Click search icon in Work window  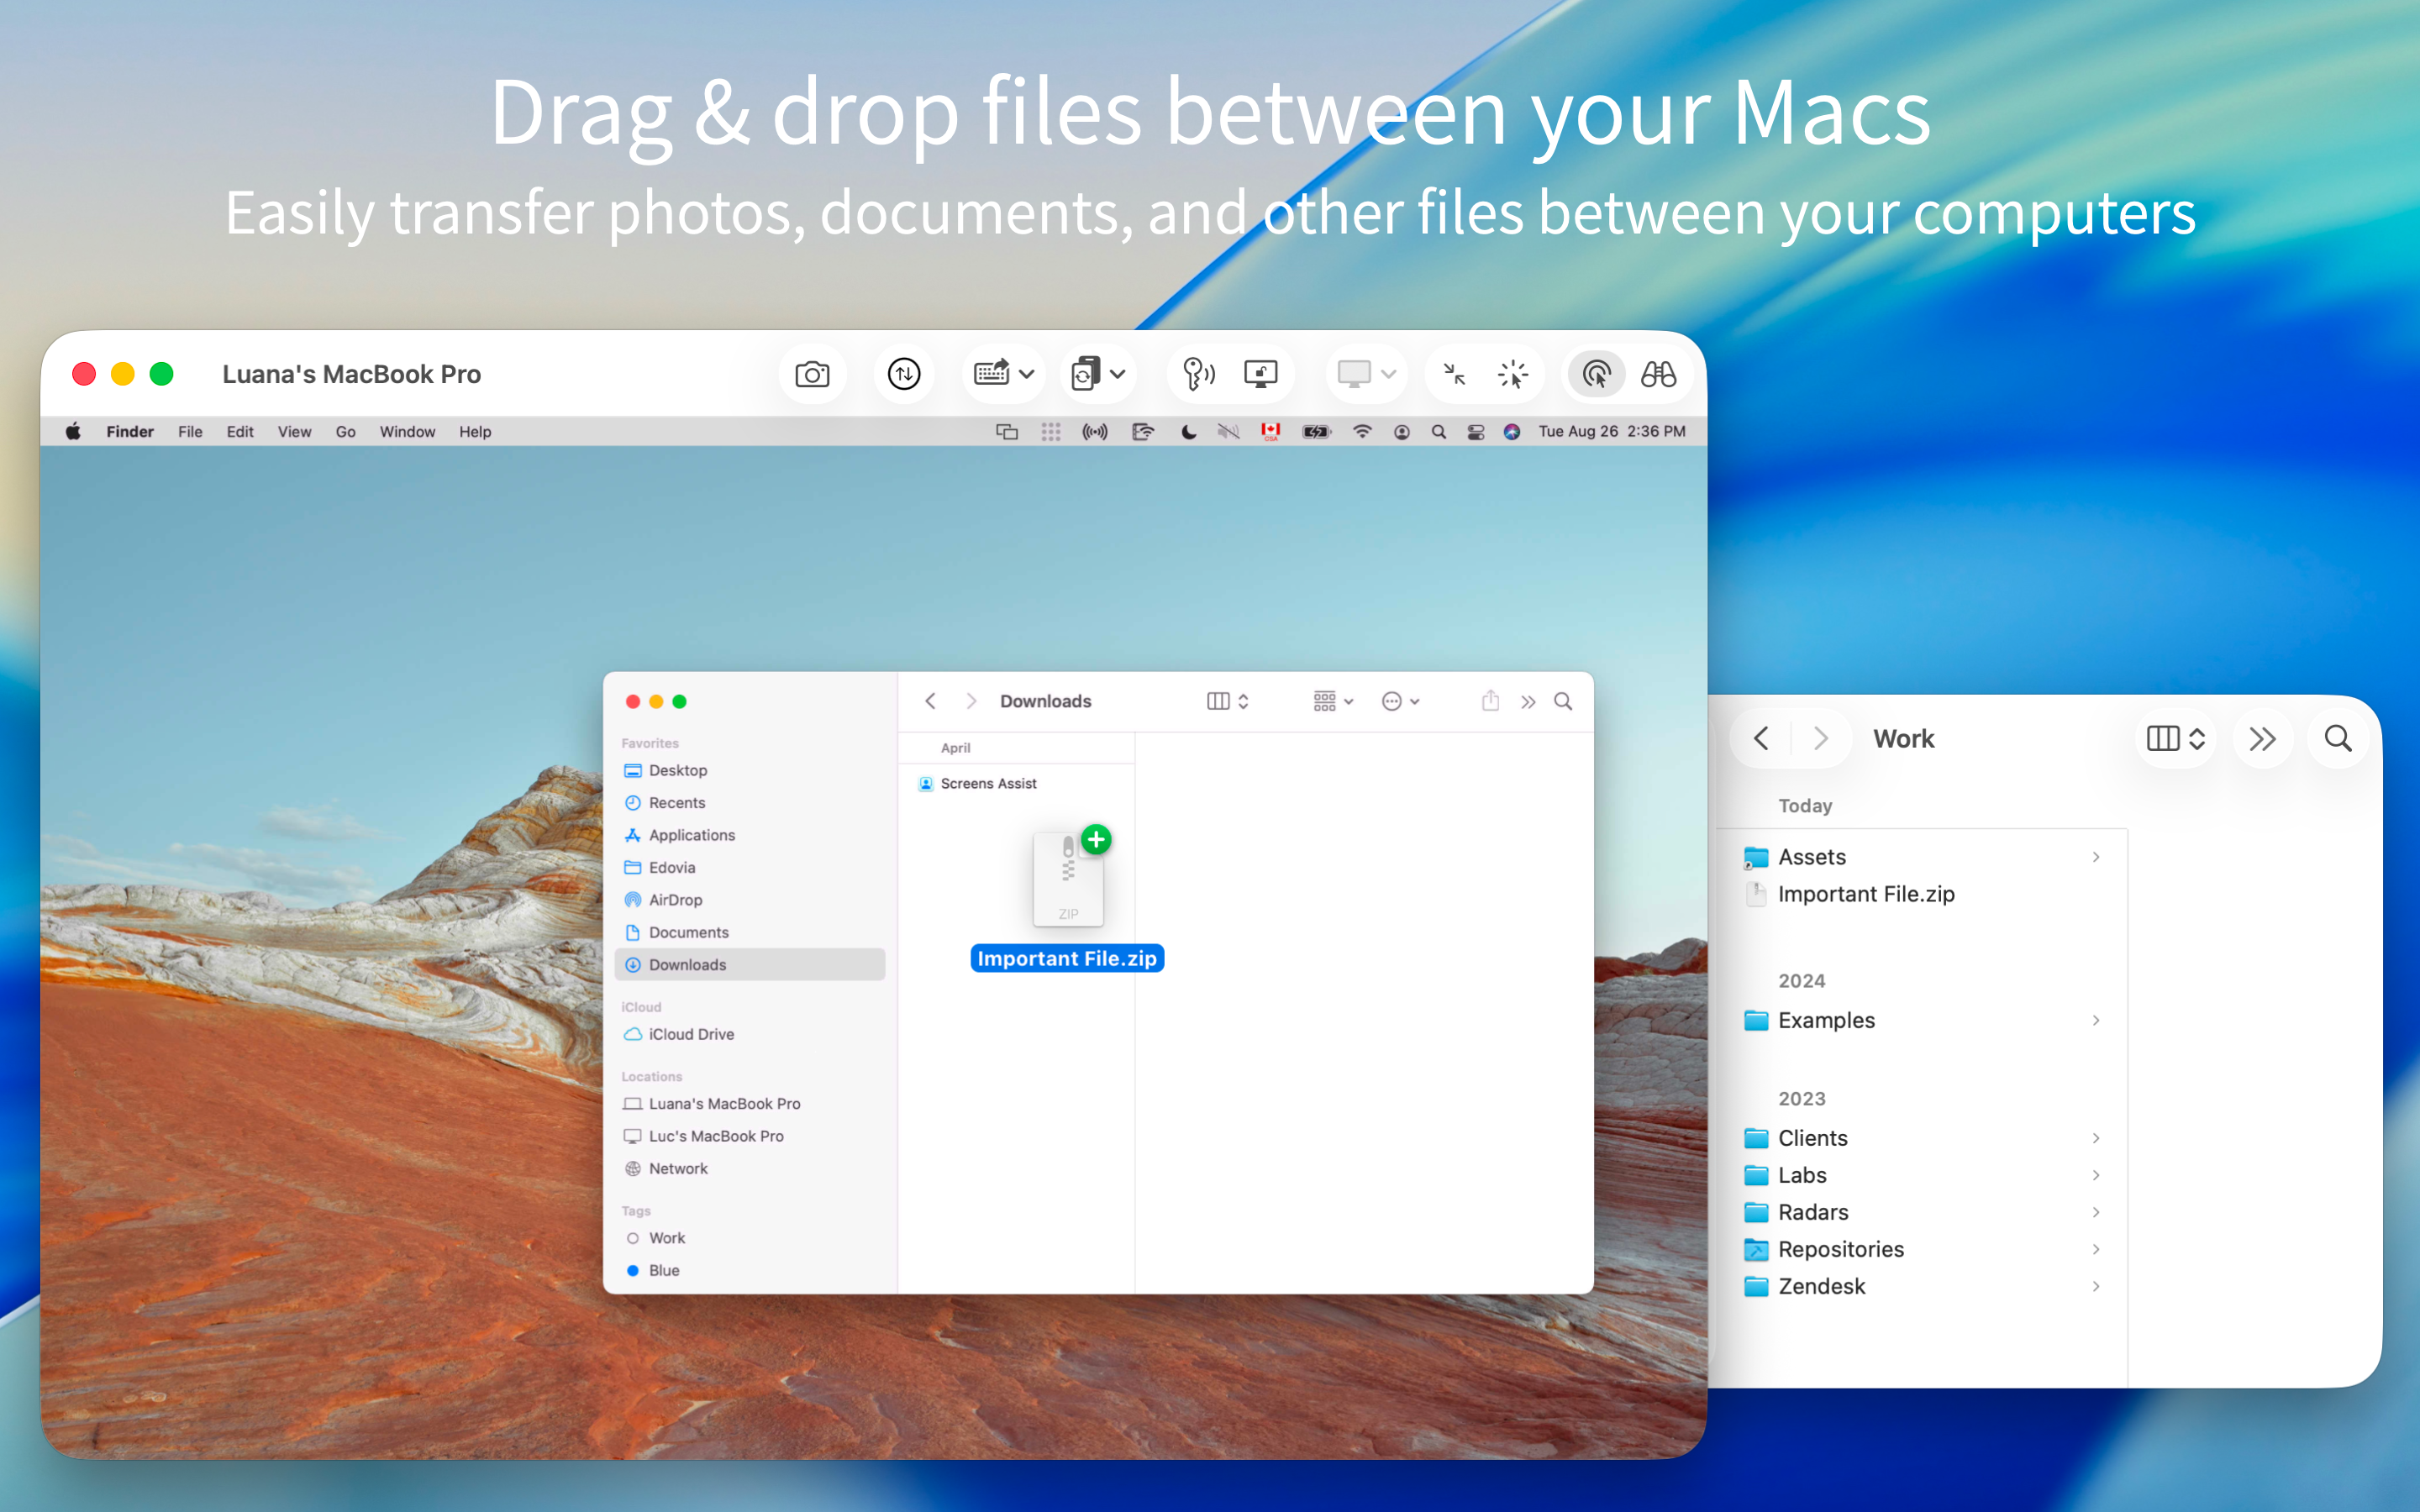[2338, 738]
